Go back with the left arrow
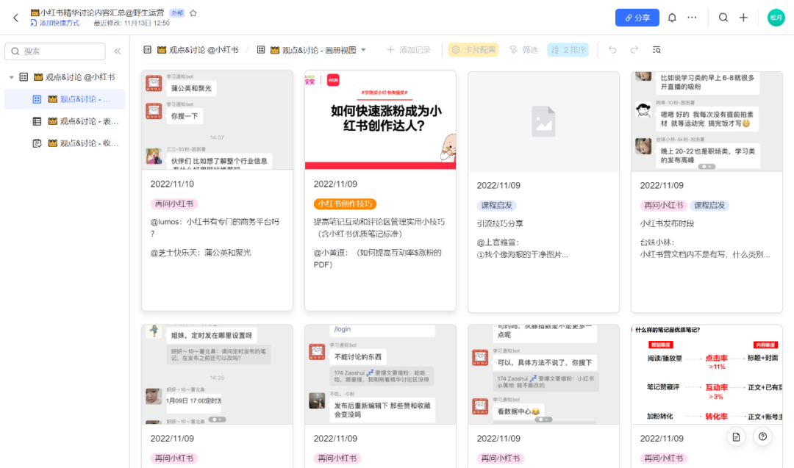Screen dimensions: 794x468 pos(15,18)
